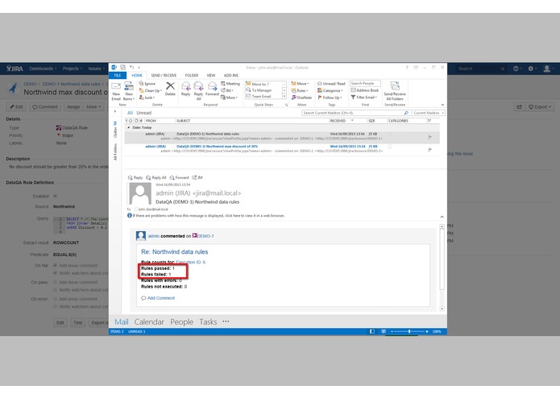The height and width of the screenshot is (398, 560).
Task: Click ribbon Reply icon
Action: (185, 89)
